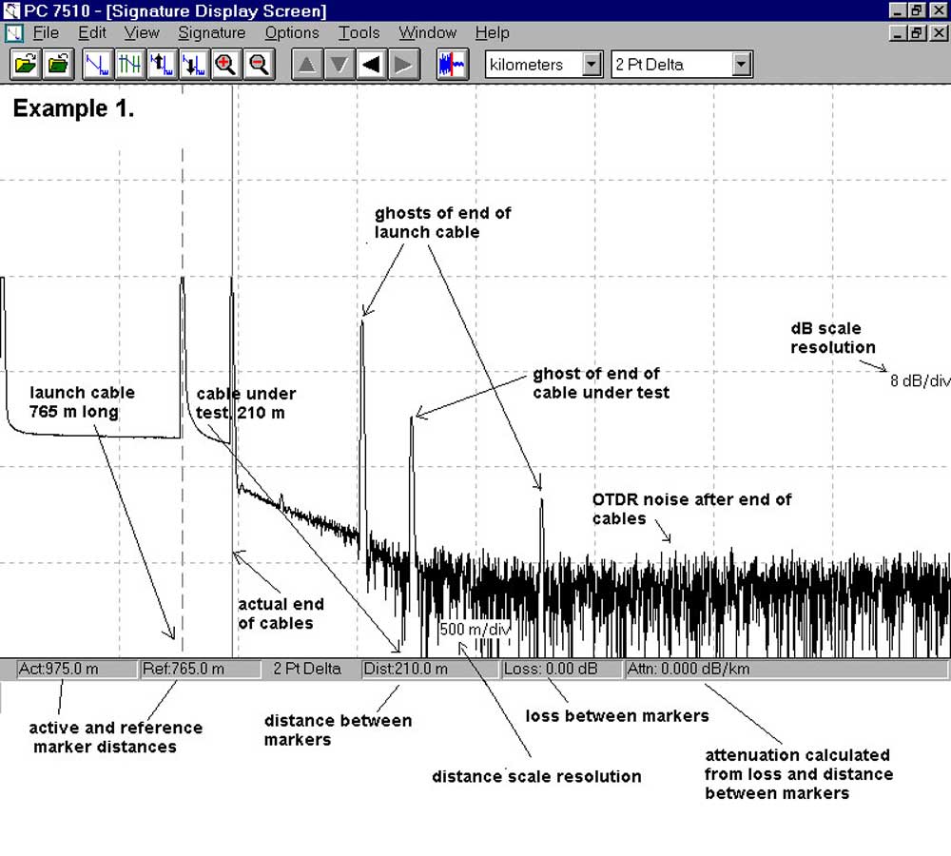
Task: Click the dashed reference marker line on graph
Action: [x=182, y=533]
